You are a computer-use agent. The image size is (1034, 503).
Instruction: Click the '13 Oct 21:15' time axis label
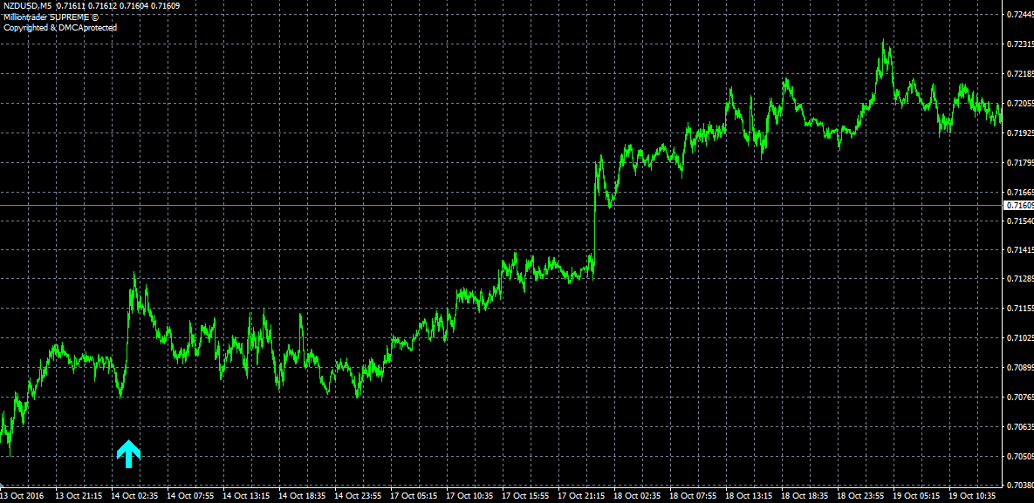(78, 495)
